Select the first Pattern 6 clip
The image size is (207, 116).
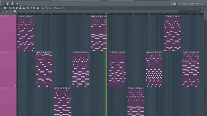coord(113,69)
